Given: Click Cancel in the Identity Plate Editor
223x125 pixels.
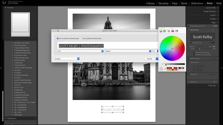Looking at the screenshot, I should (x=149, y=59).
